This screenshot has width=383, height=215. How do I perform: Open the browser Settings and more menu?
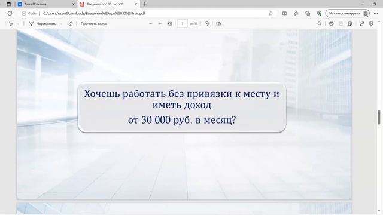[376, 13]
